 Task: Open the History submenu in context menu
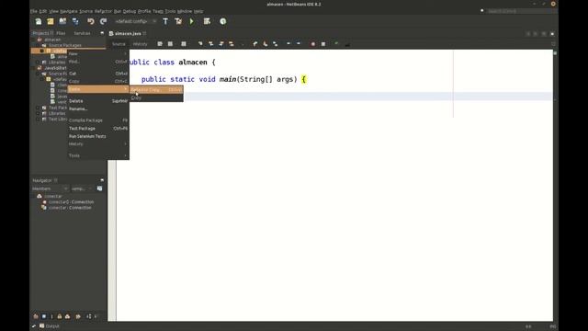(x=98, y=143)
